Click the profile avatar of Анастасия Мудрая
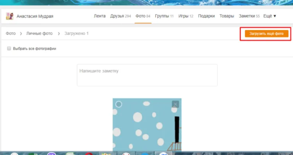This screenshot has height=155, width=293. point(10,16)
